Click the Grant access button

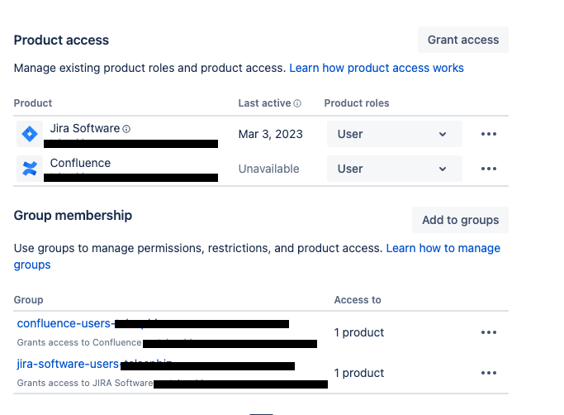pos(463,40)
